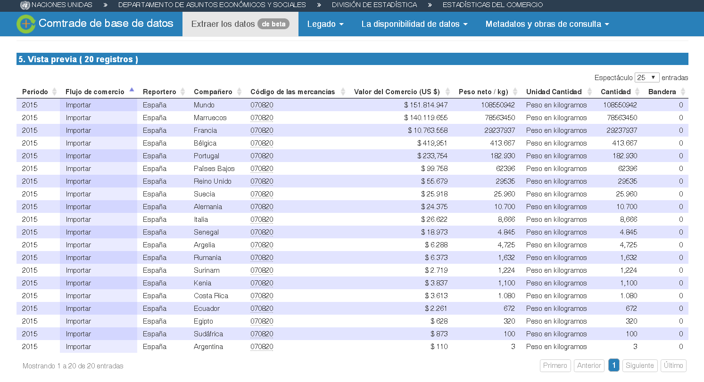704x382 pixels.
Task: Click the United Nations emblem icon
Action: pos(25,5)
